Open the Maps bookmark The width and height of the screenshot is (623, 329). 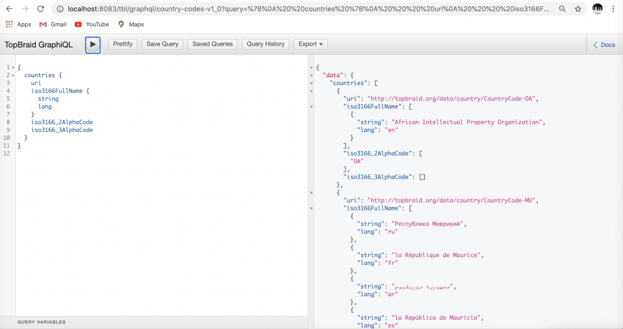pyautogui.click(x=131, y=24)
